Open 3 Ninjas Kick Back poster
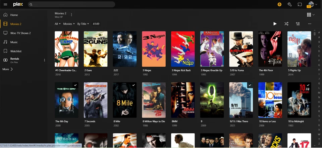The image size is (322, 148). pyautogui.click(x=183, y=49)
